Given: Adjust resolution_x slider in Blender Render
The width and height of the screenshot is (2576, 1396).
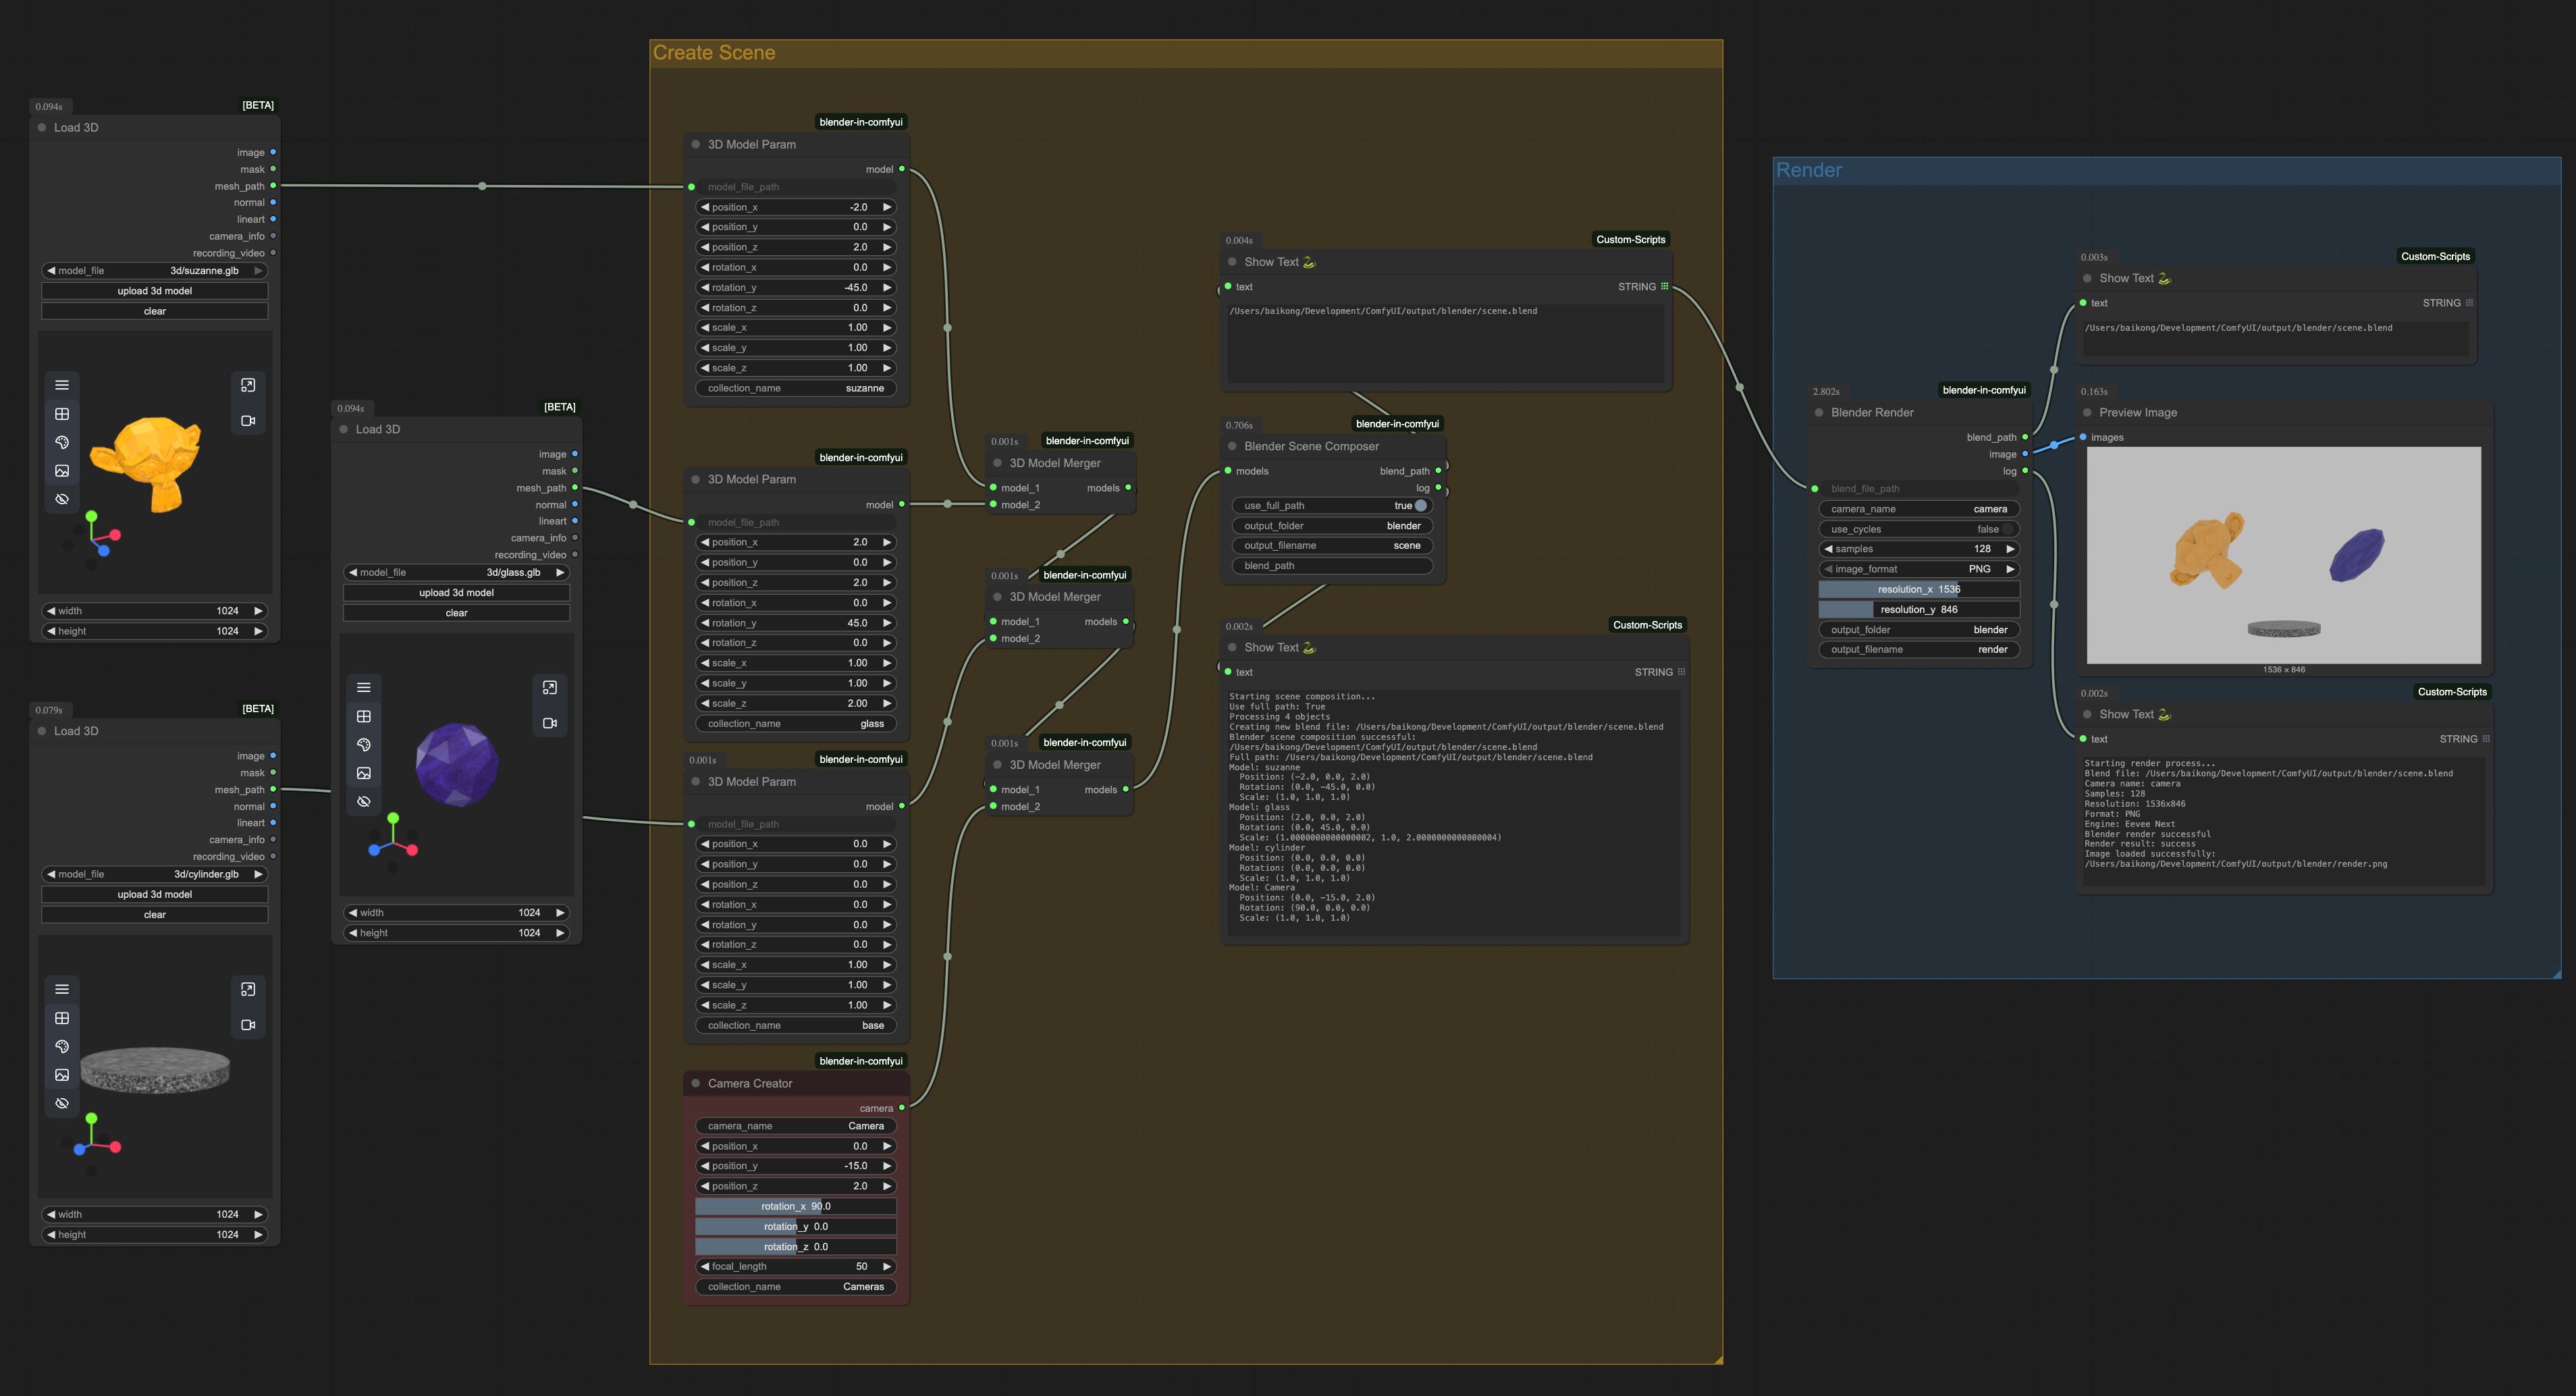Looking at the screenshot, I should 1919,590.
